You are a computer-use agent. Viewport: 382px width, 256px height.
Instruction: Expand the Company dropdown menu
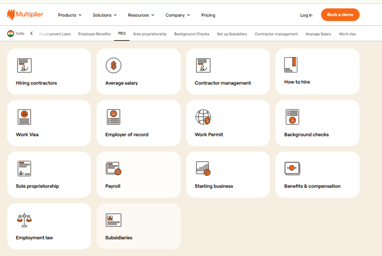pyautogui.click(x=178, y=15)
